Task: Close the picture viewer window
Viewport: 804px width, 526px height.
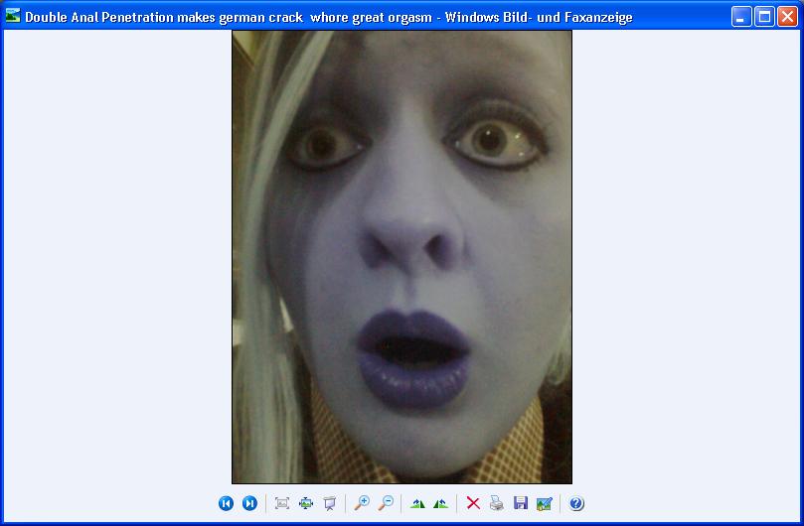Action: tap(787, 17)
